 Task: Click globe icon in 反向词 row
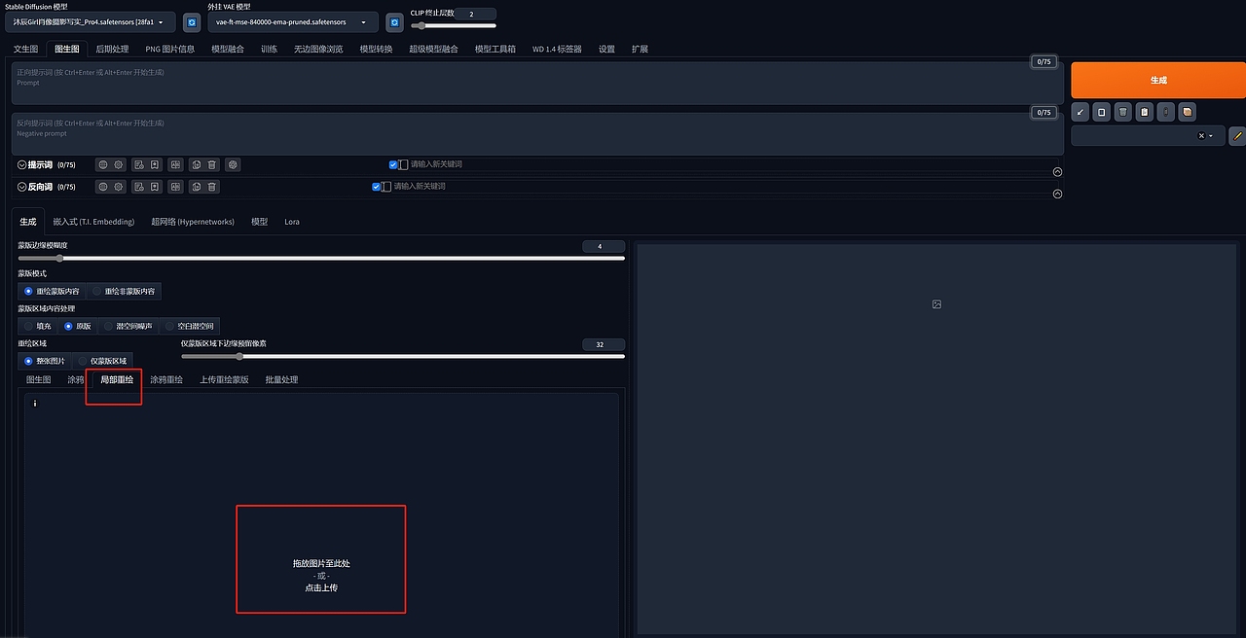(102, 187)
